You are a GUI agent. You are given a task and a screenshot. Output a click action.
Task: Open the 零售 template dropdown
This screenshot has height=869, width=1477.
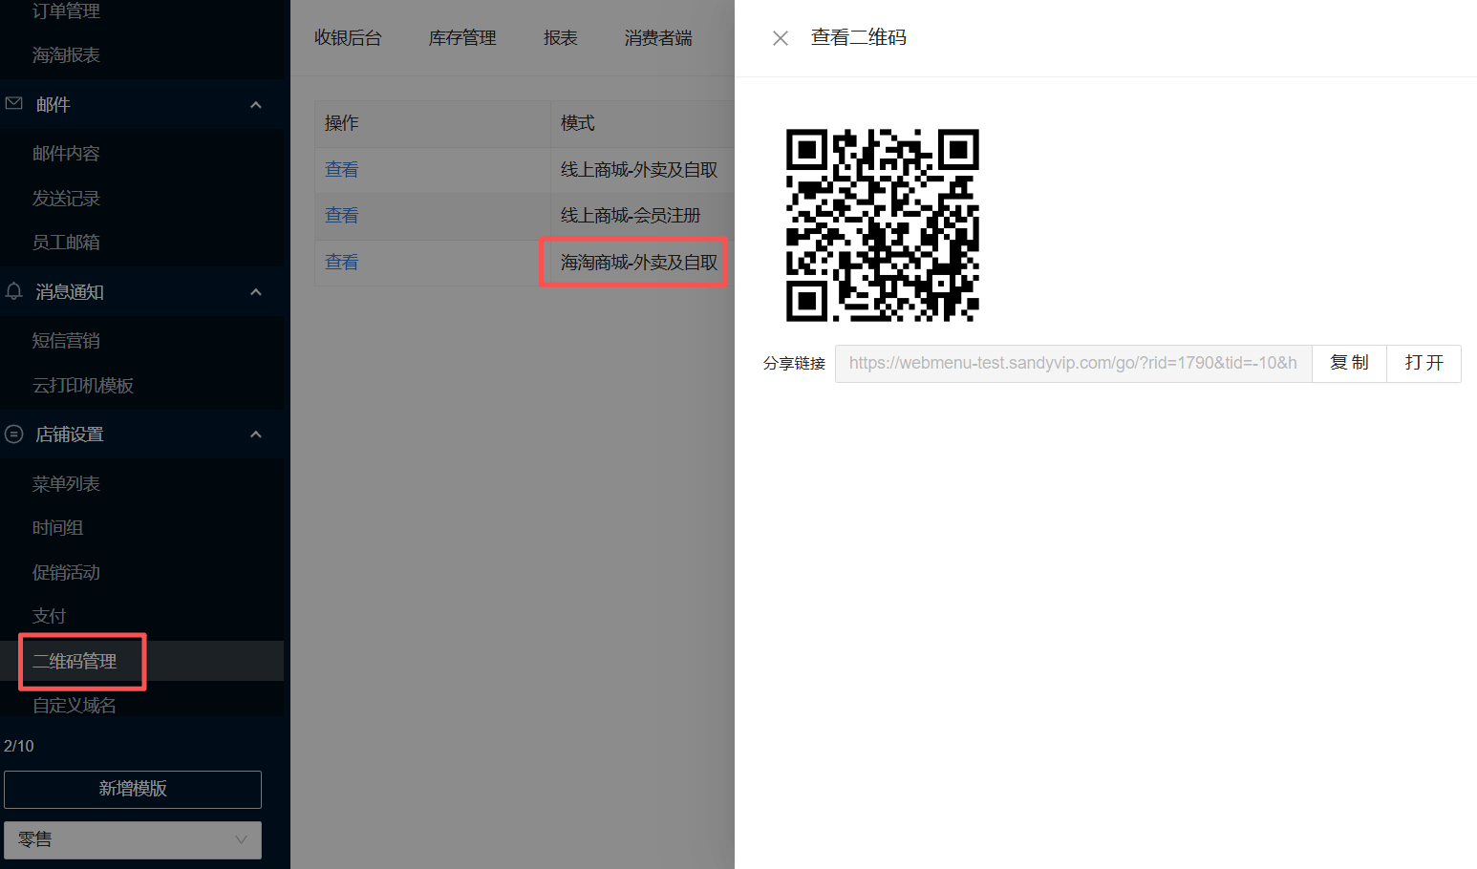click(x=133, y=839)
